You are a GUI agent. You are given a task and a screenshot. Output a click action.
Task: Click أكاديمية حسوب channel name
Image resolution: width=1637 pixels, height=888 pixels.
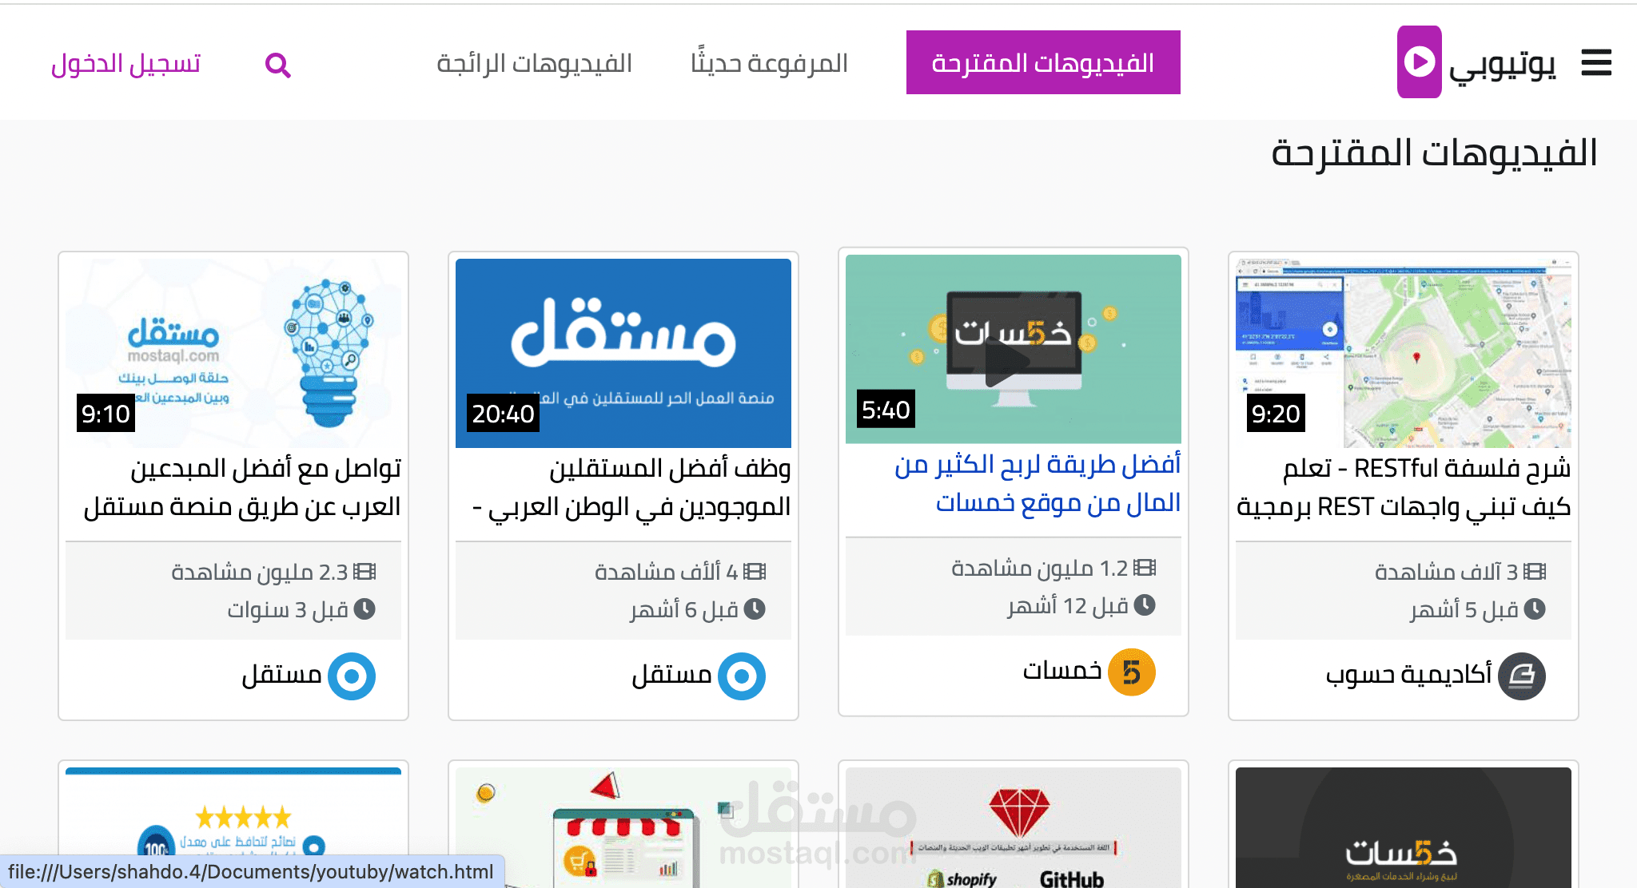coord(1408,675)
